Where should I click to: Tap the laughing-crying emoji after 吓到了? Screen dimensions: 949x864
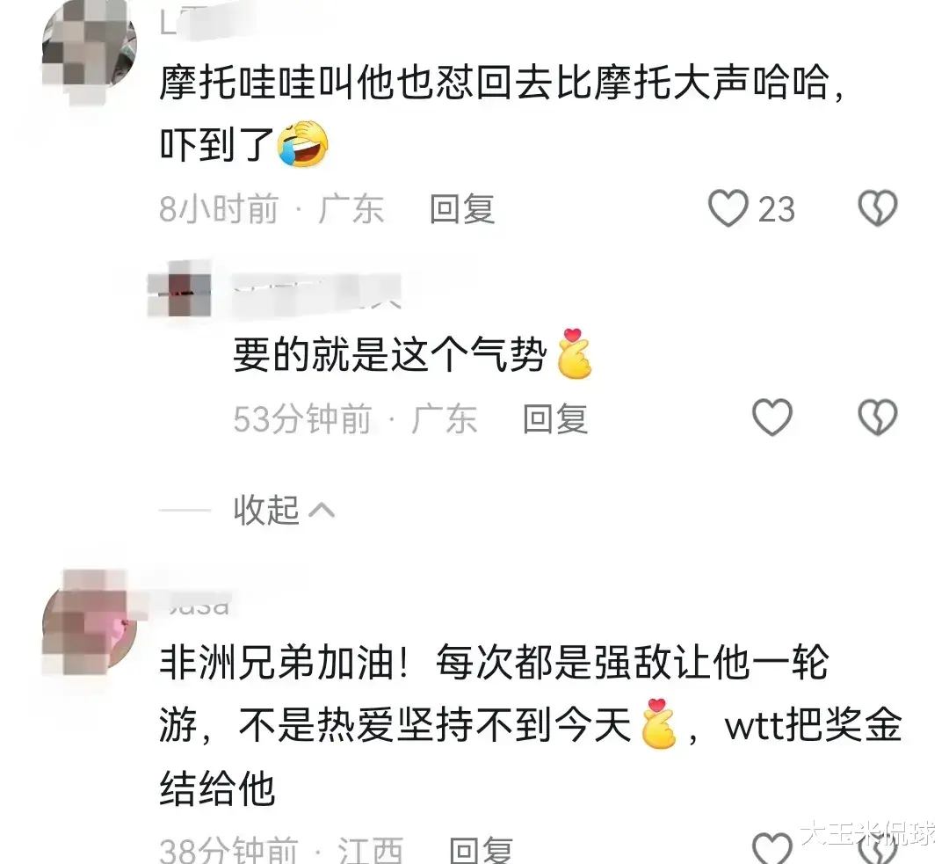point(302,144)
